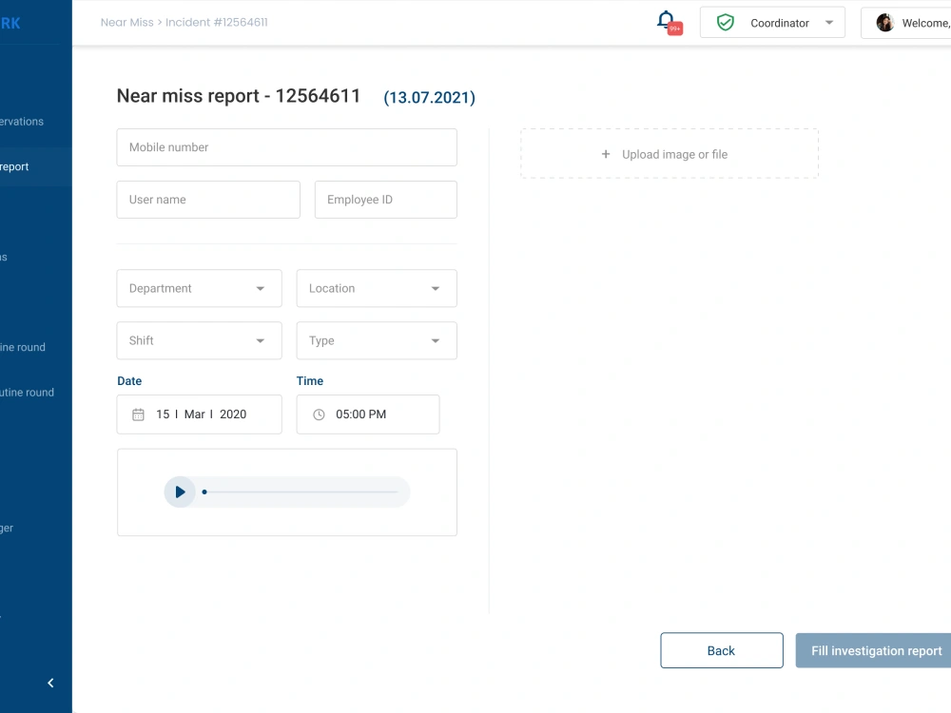Click the green shield Coordinator icon

coord(725,21)
